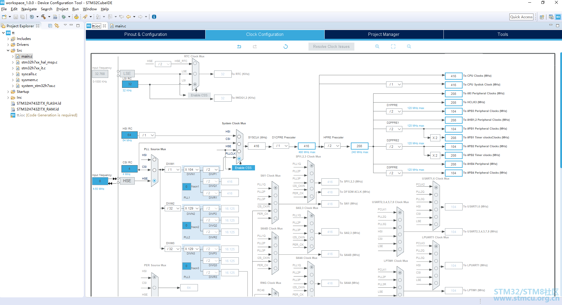This screenshot has width=562, height=305.
Task: Open the Project menu
Action: 62,9
